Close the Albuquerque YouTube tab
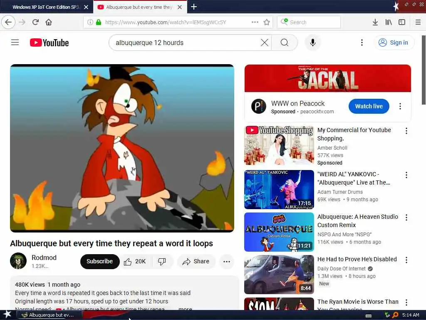The height and width of the screenshot is (320, 426). [180, 7]
